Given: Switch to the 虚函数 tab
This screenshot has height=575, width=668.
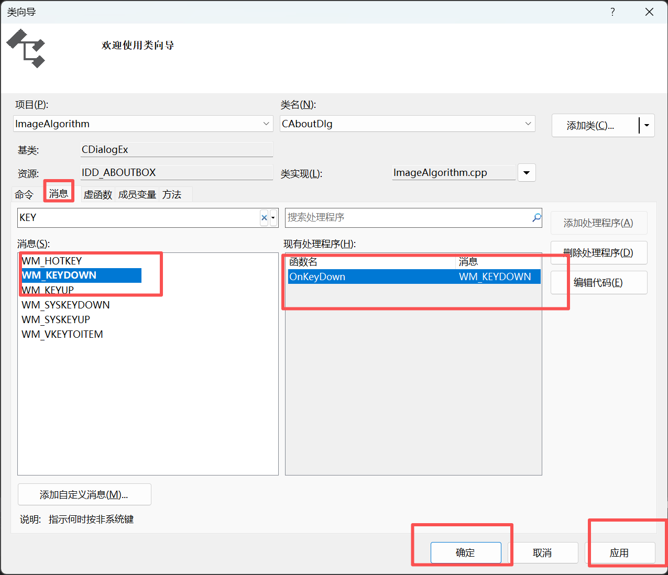Looking at the screenshot, I should 98,195.
